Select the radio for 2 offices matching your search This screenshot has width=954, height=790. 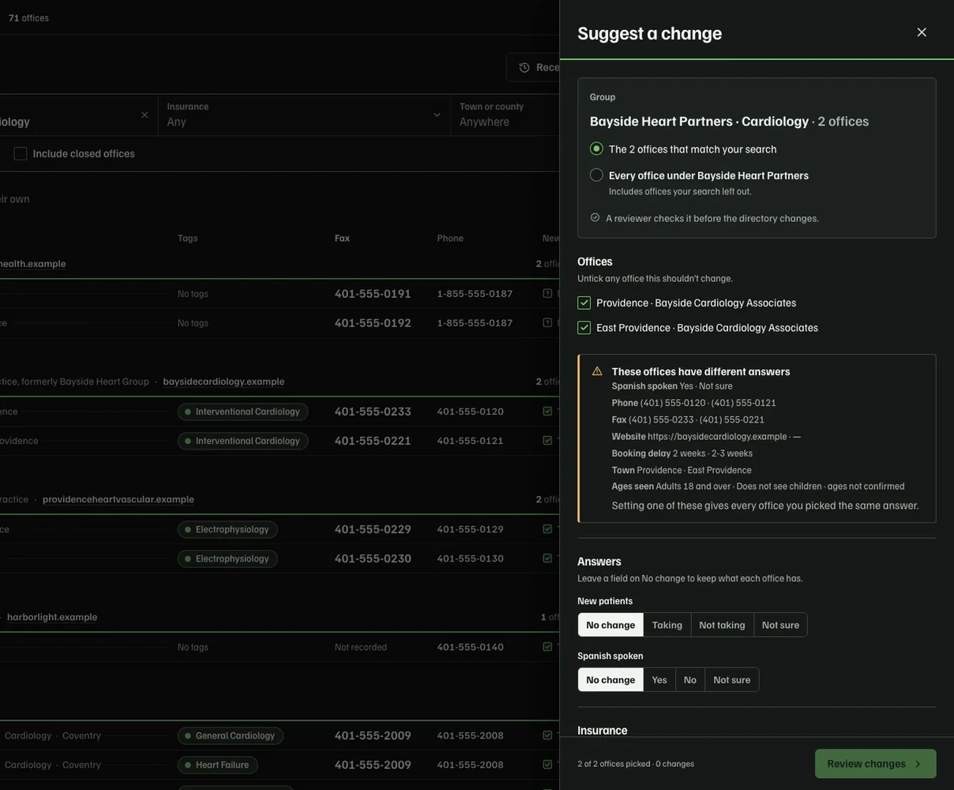[x=596, y=149]
